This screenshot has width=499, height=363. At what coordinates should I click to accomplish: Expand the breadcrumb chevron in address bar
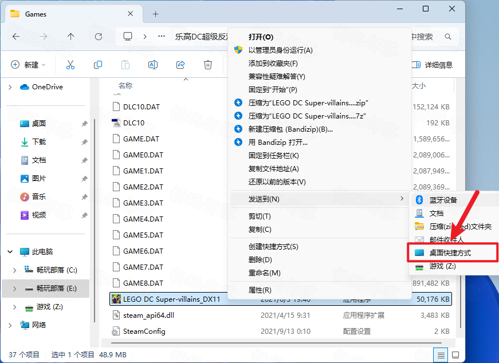click(145, 37)
